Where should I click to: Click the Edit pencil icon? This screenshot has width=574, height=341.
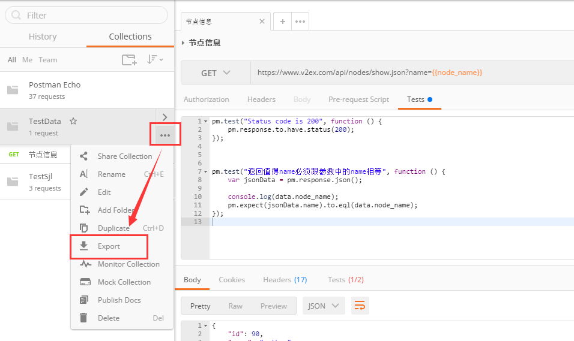pos(84,192)
